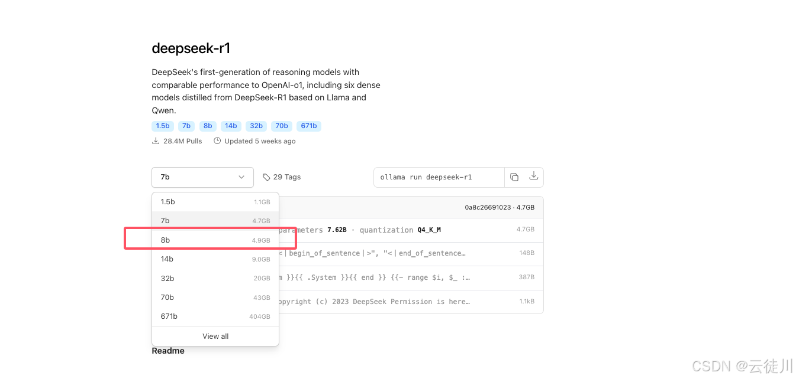
Task: Click the 671b blue tag badge
Action: 309,126
